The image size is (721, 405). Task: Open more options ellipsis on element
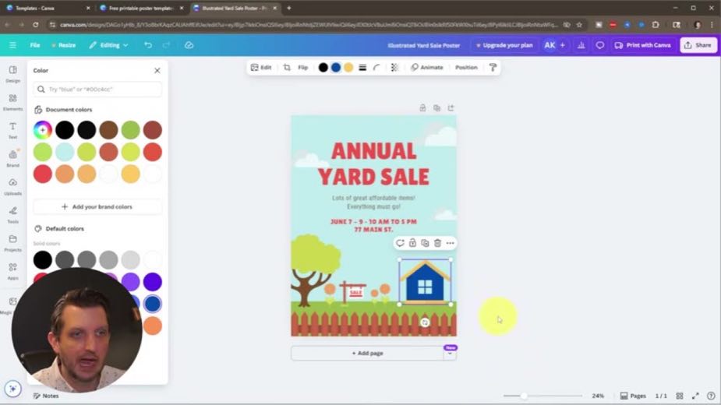[451, 243]
